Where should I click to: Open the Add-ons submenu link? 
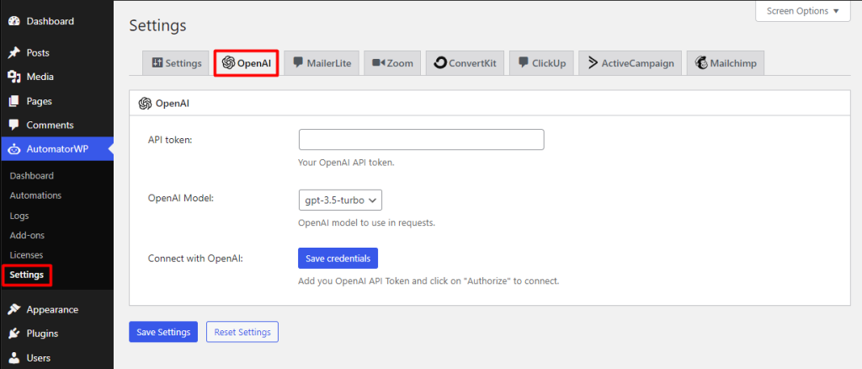pyautogui.click(x=27, y=235)
